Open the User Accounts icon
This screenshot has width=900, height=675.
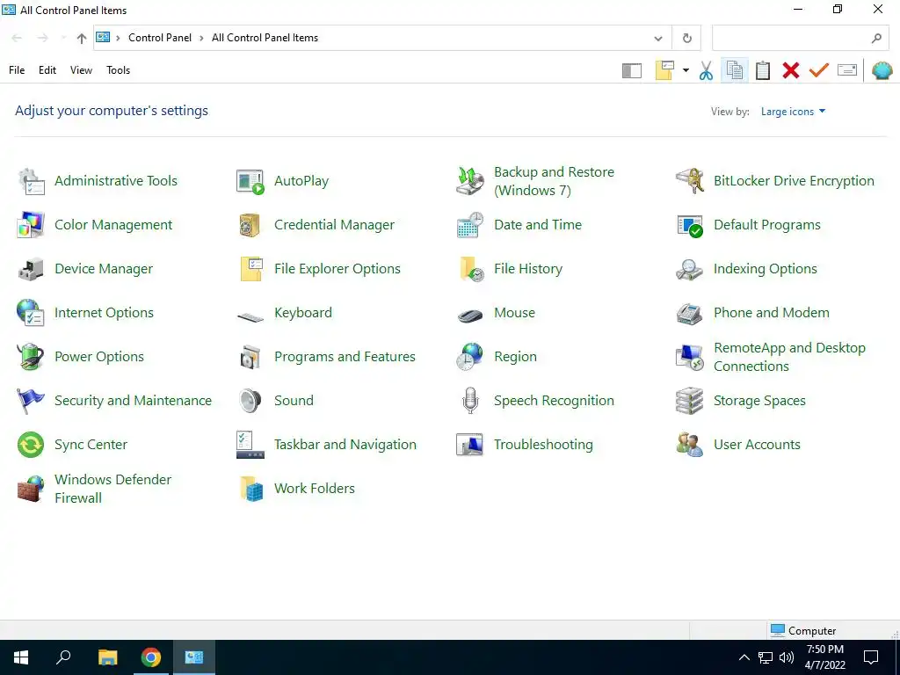point(689,444)
